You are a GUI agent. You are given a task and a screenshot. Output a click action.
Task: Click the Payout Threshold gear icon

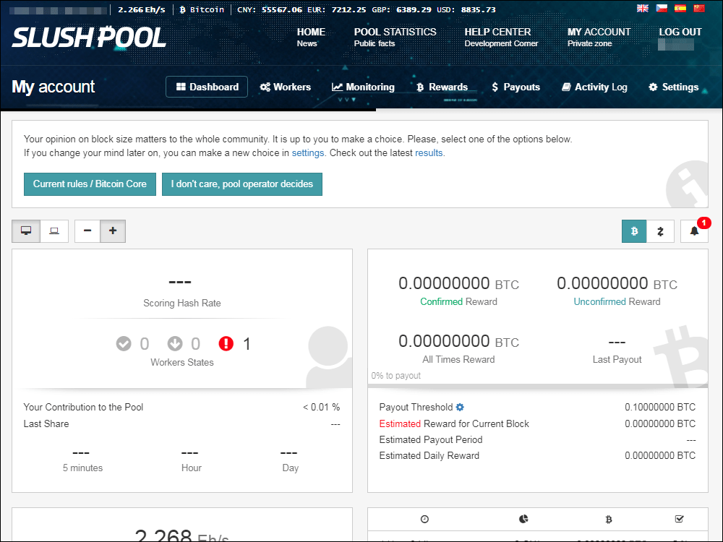460,407
